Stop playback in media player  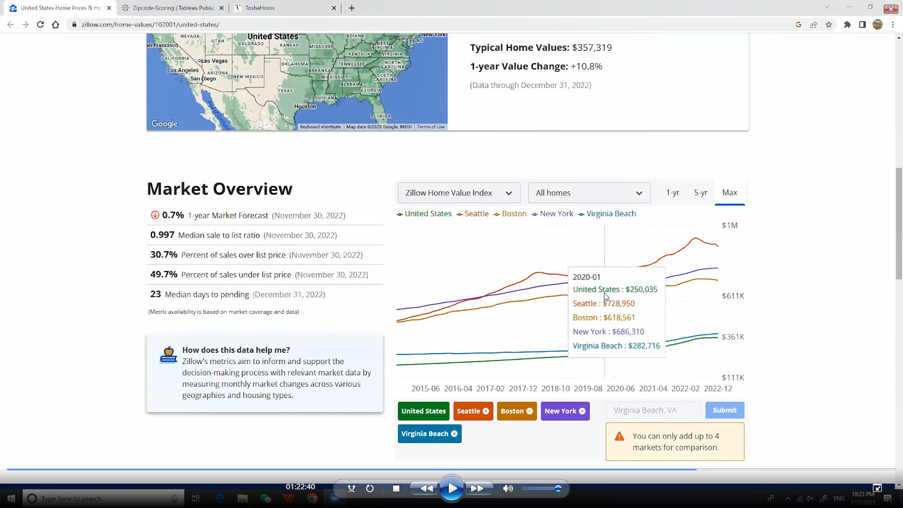click(396, 488)
